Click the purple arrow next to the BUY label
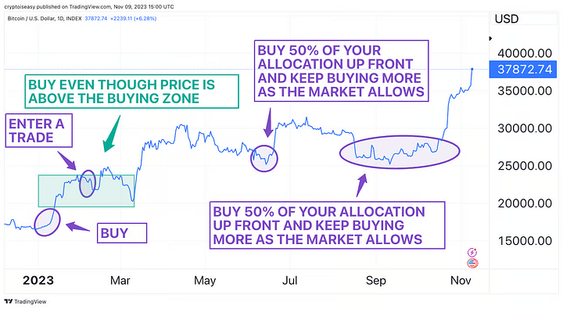Screen dimensions: 563x309 coord(78,227)
